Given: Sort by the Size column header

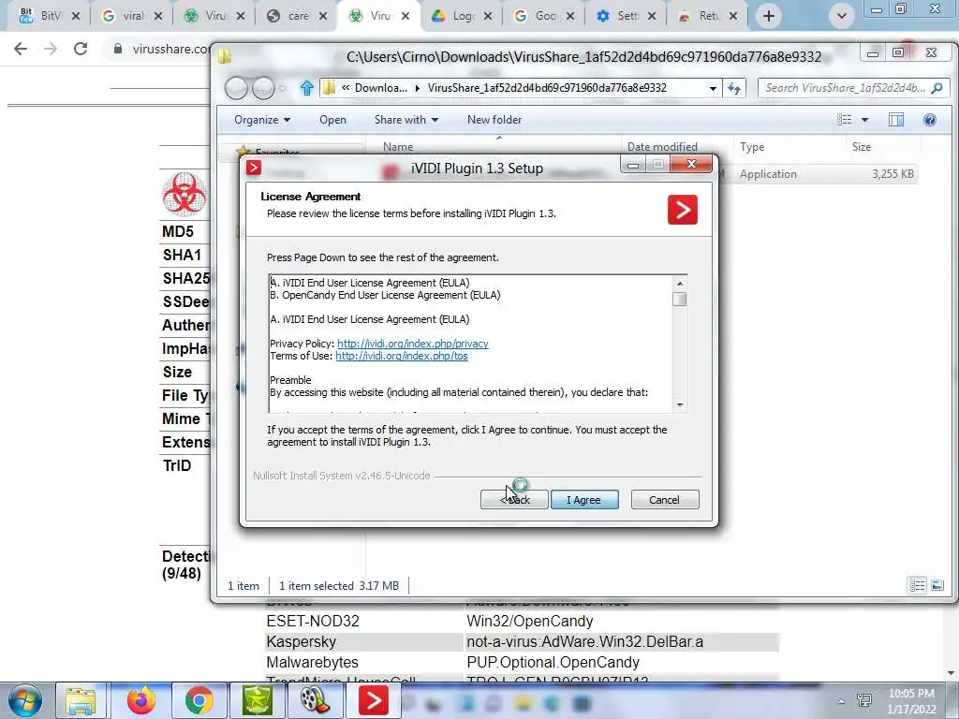Looking at the screenshot, I should (862, 147).
